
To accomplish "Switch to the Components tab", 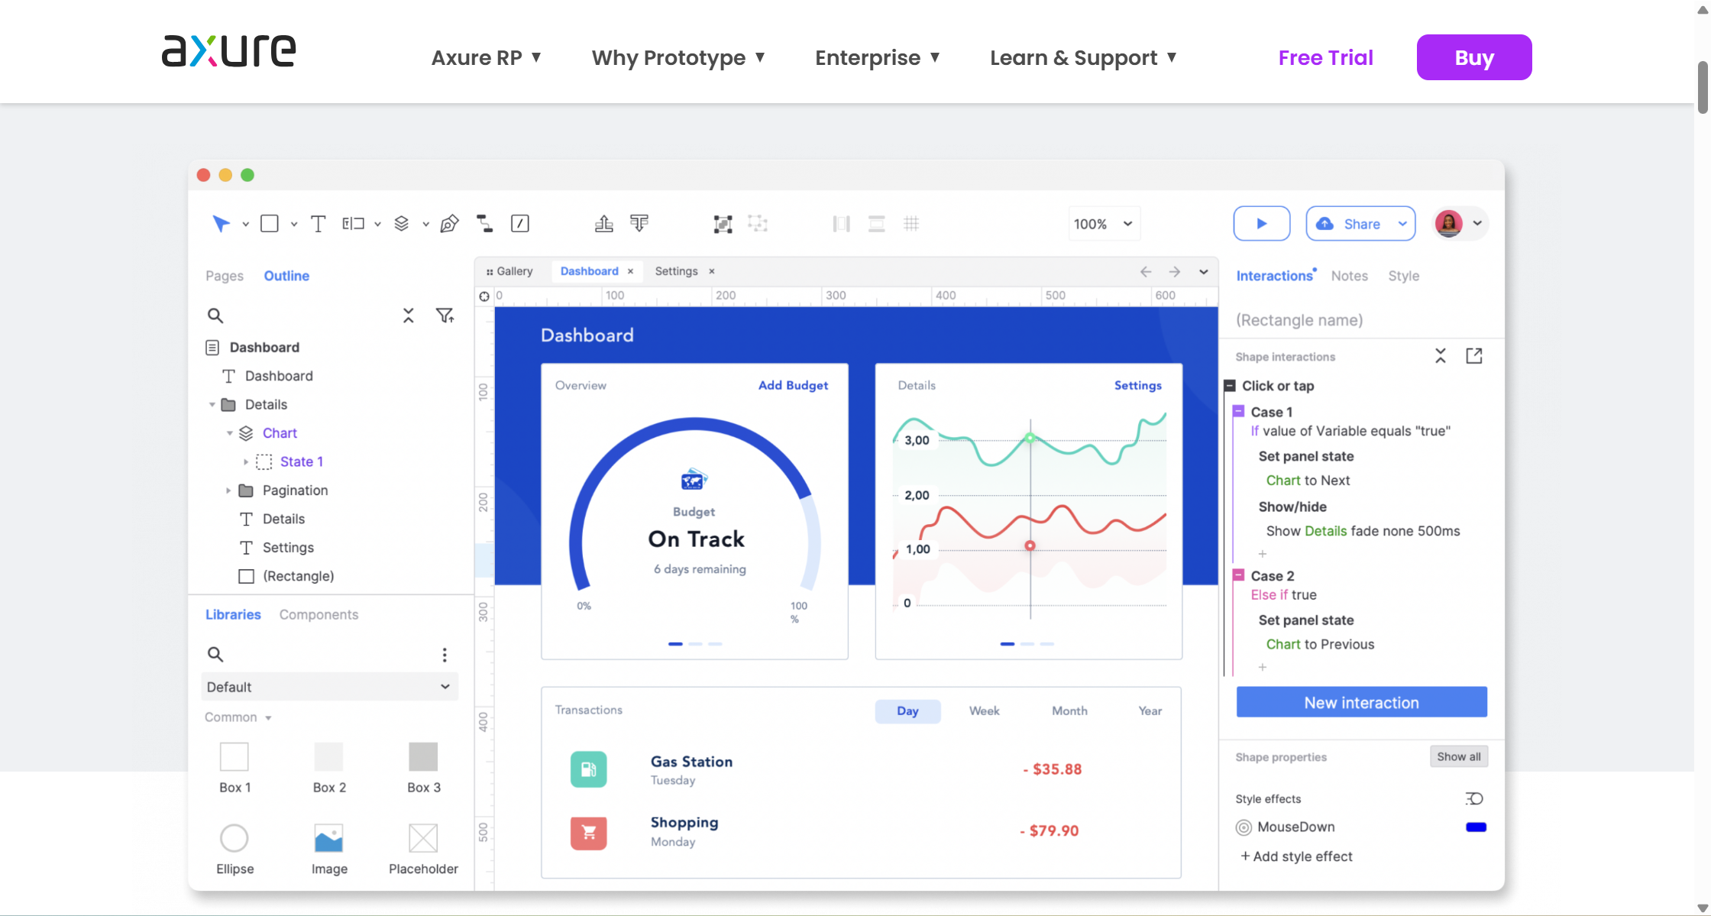I will click(x=319, y=614).
